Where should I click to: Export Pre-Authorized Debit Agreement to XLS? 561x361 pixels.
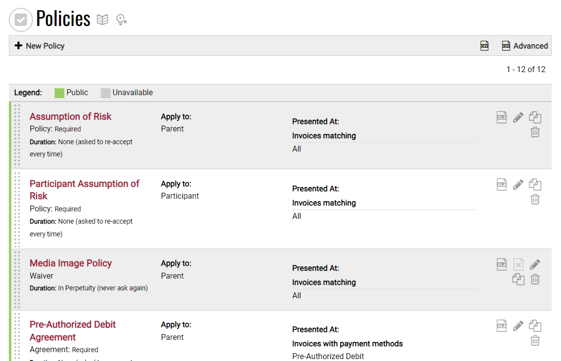(502, 326)
